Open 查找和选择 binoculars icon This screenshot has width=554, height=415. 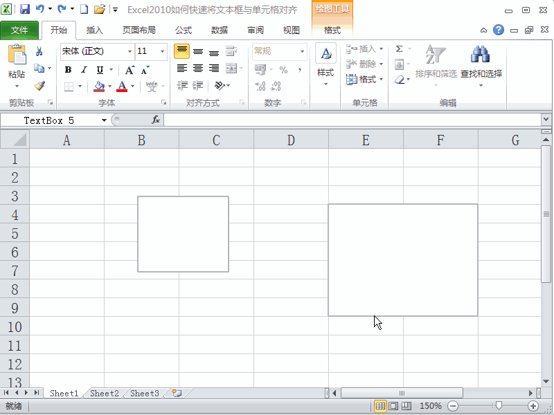479,54
